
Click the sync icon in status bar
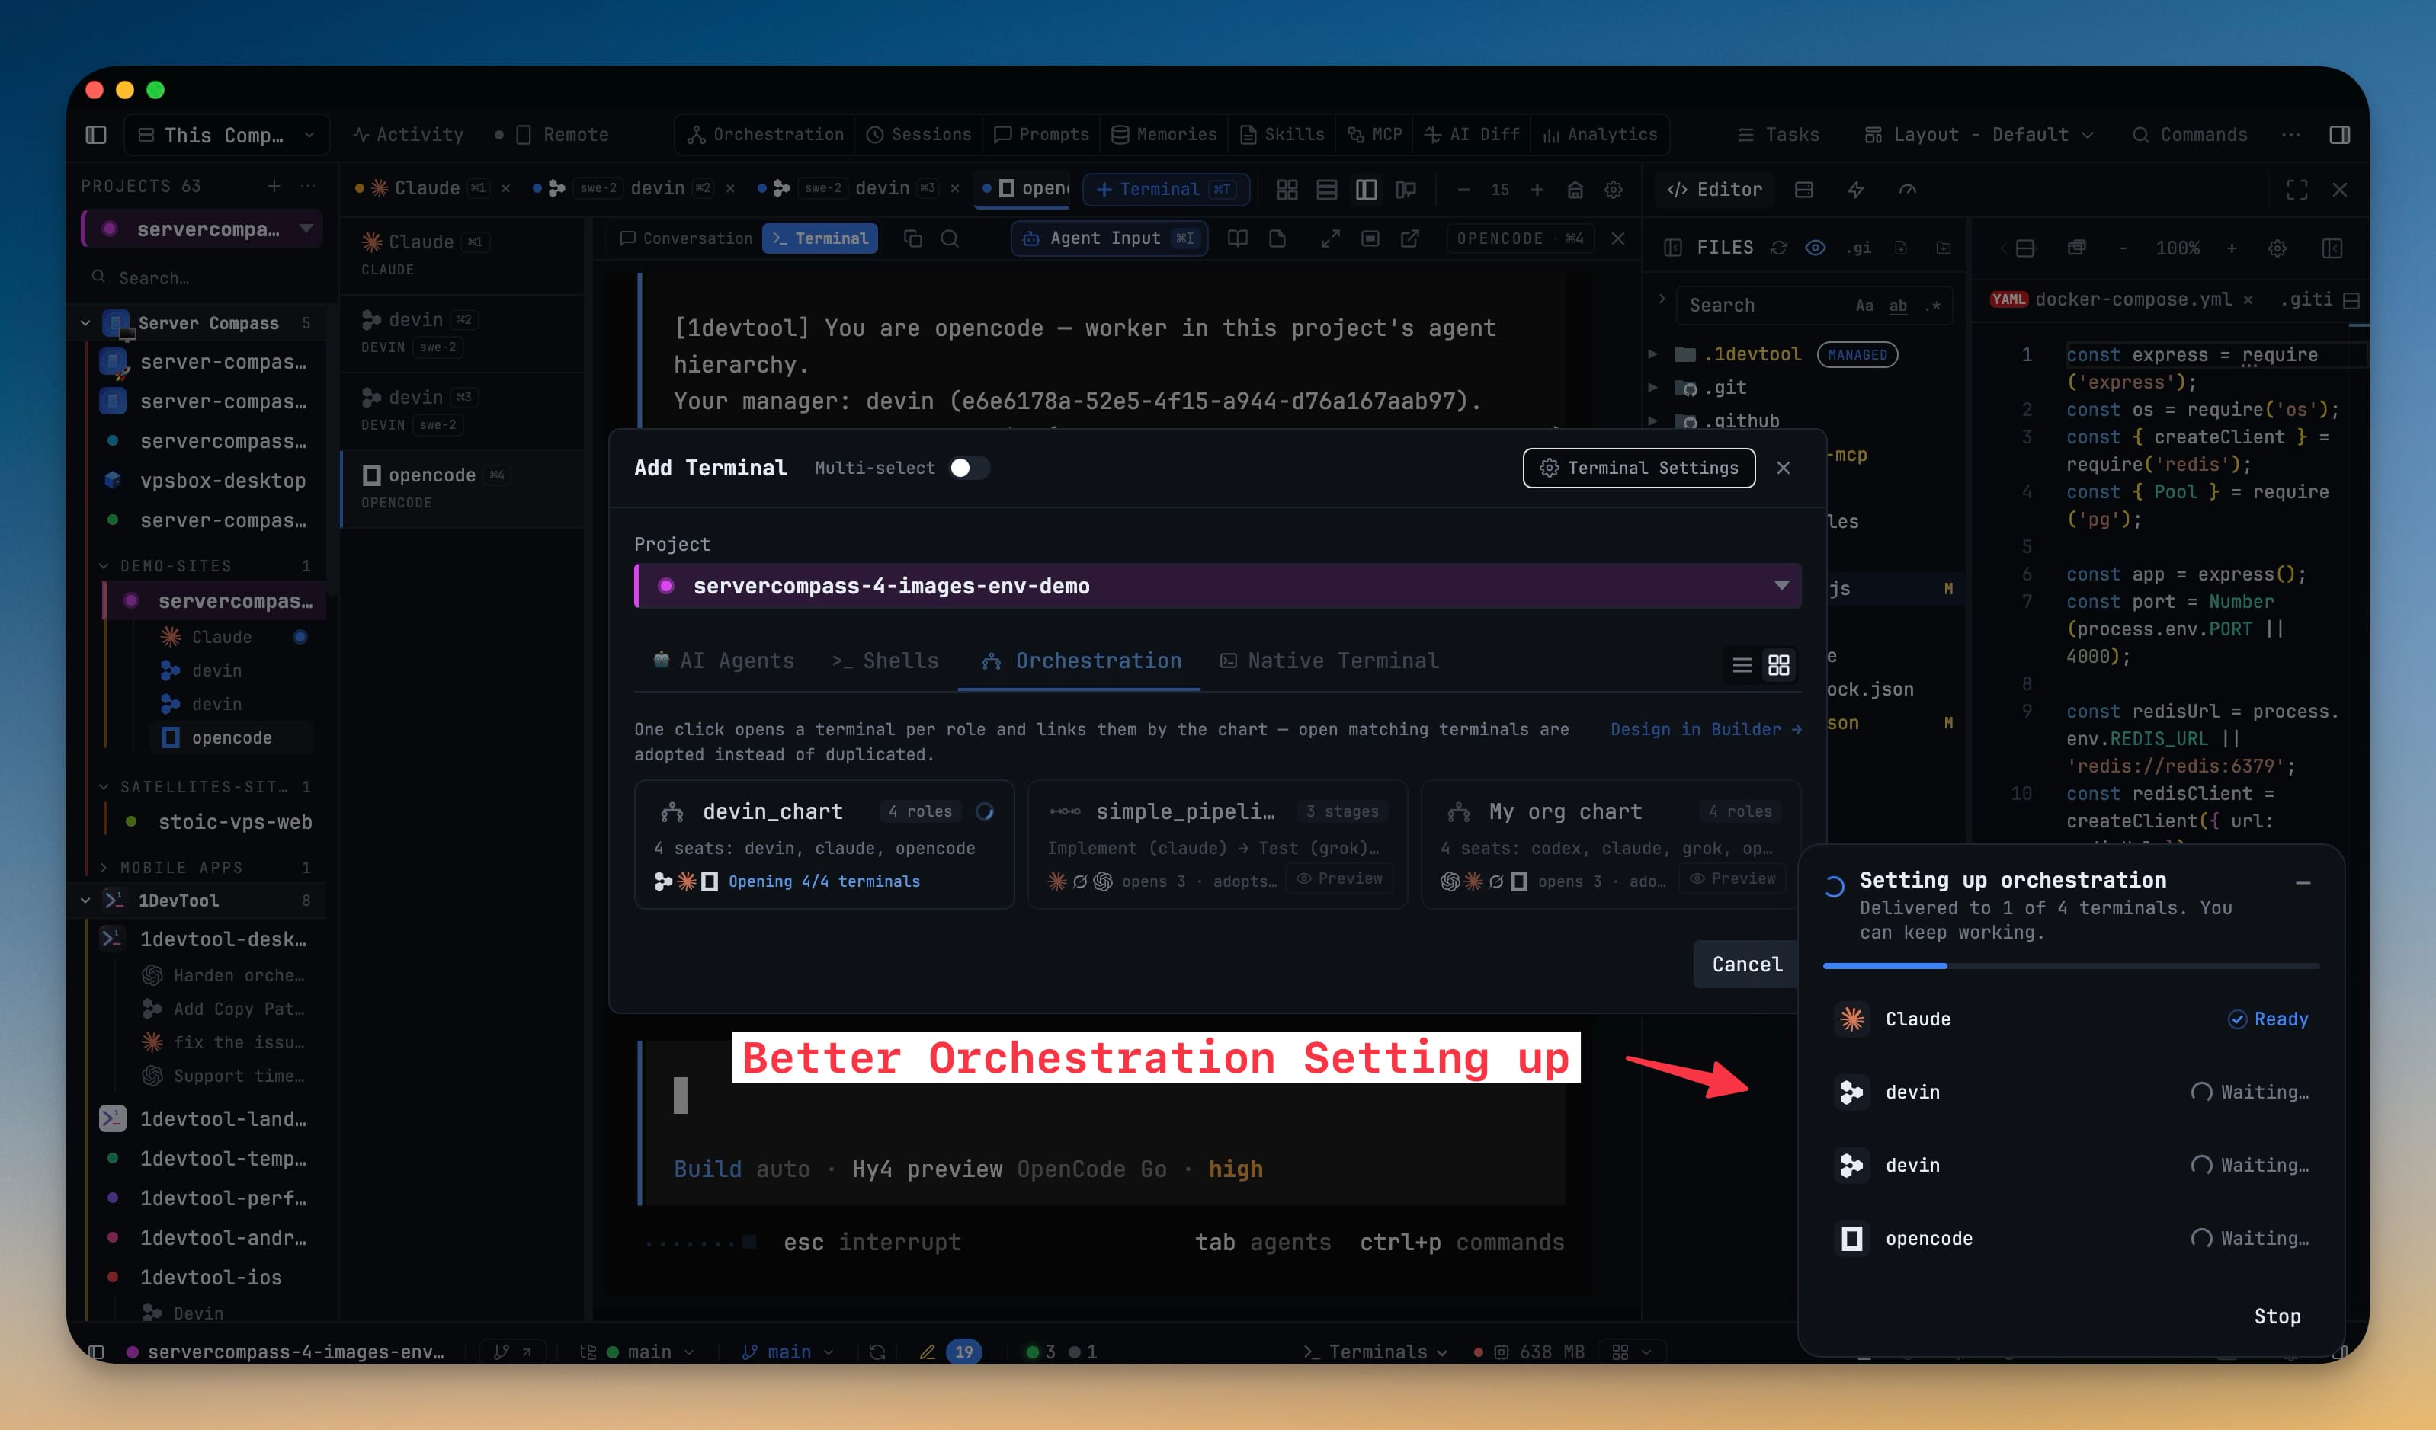(x=877, y=1352)
